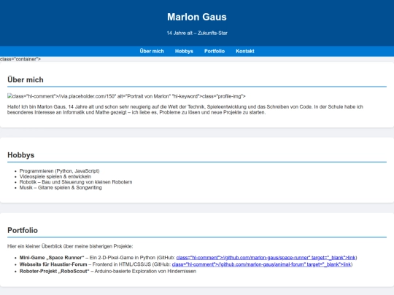The width and height of the screenshot is (394, 295).
Task: Jump to Kontakt via the nav bar
Action: coord(245,51)
